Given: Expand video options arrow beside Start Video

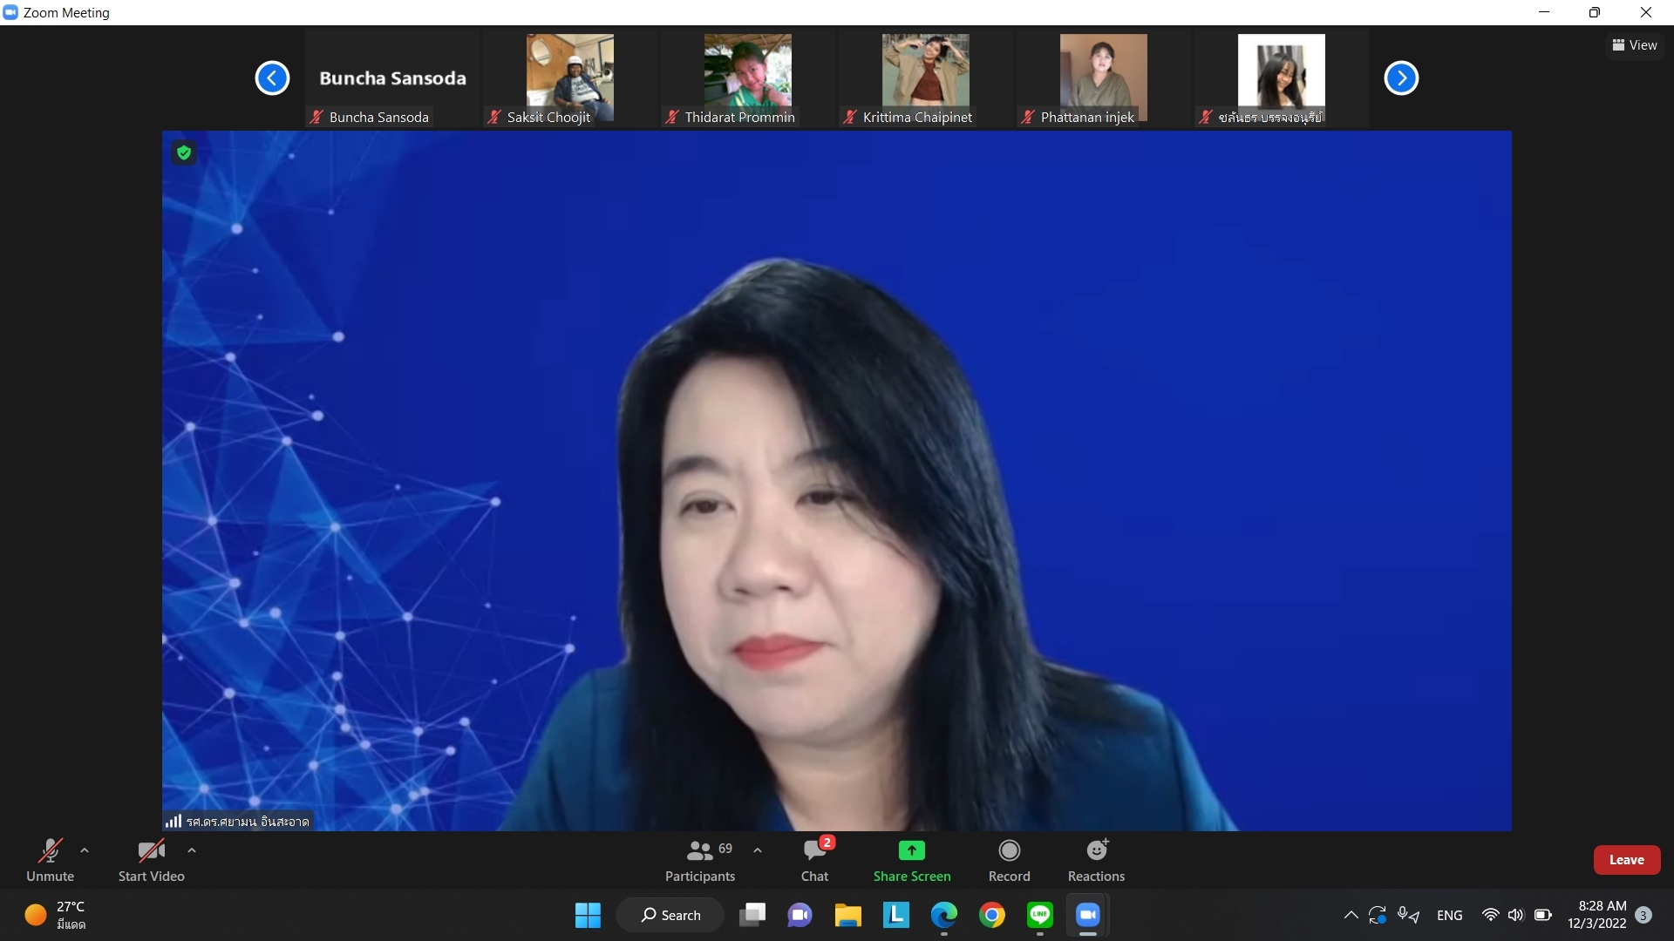Looking at the screenshot, I should 192,850.
